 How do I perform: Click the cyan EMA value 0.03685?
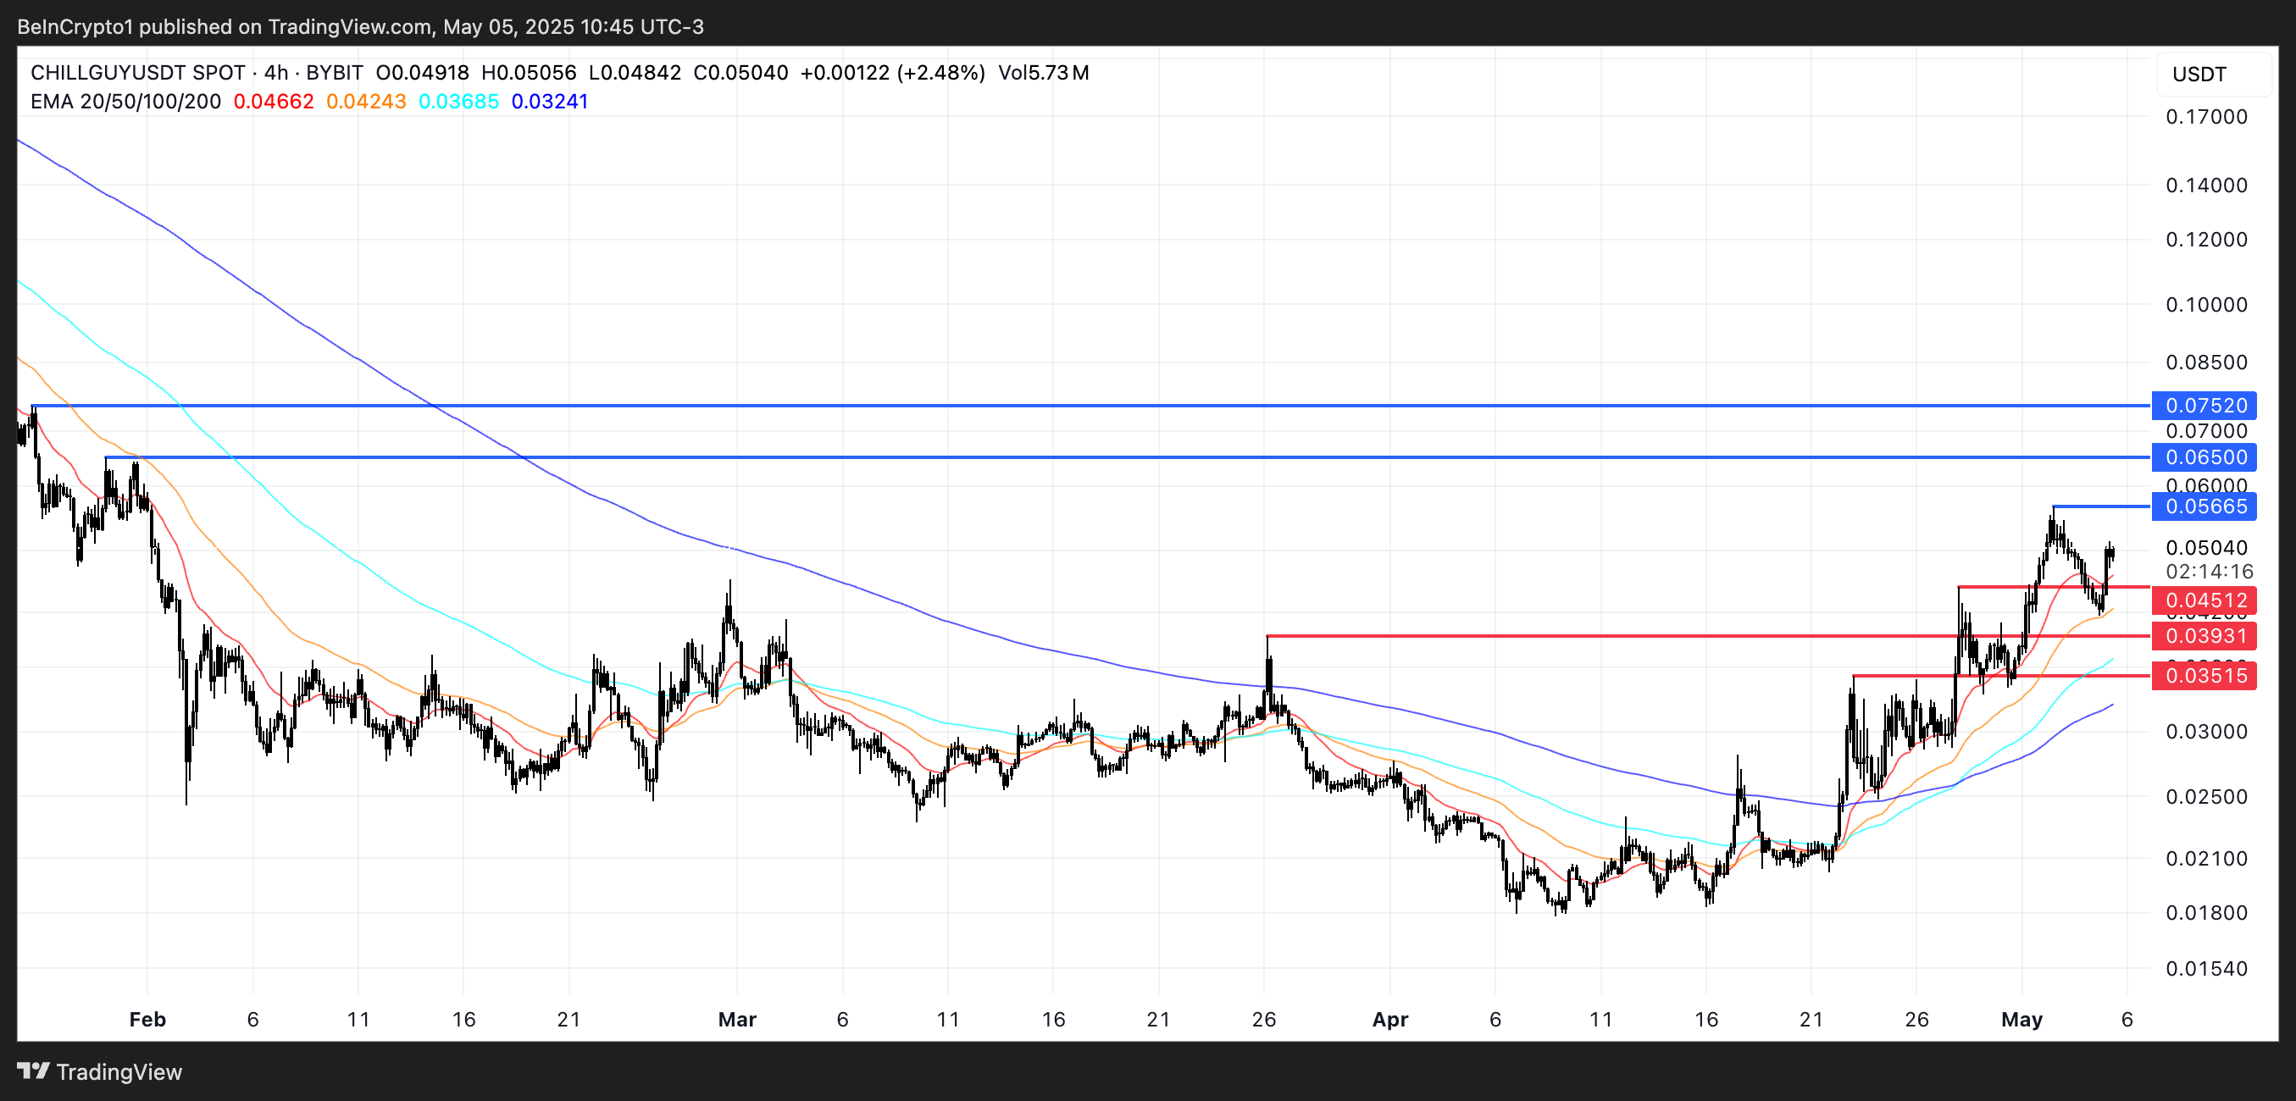pos(459,102)
